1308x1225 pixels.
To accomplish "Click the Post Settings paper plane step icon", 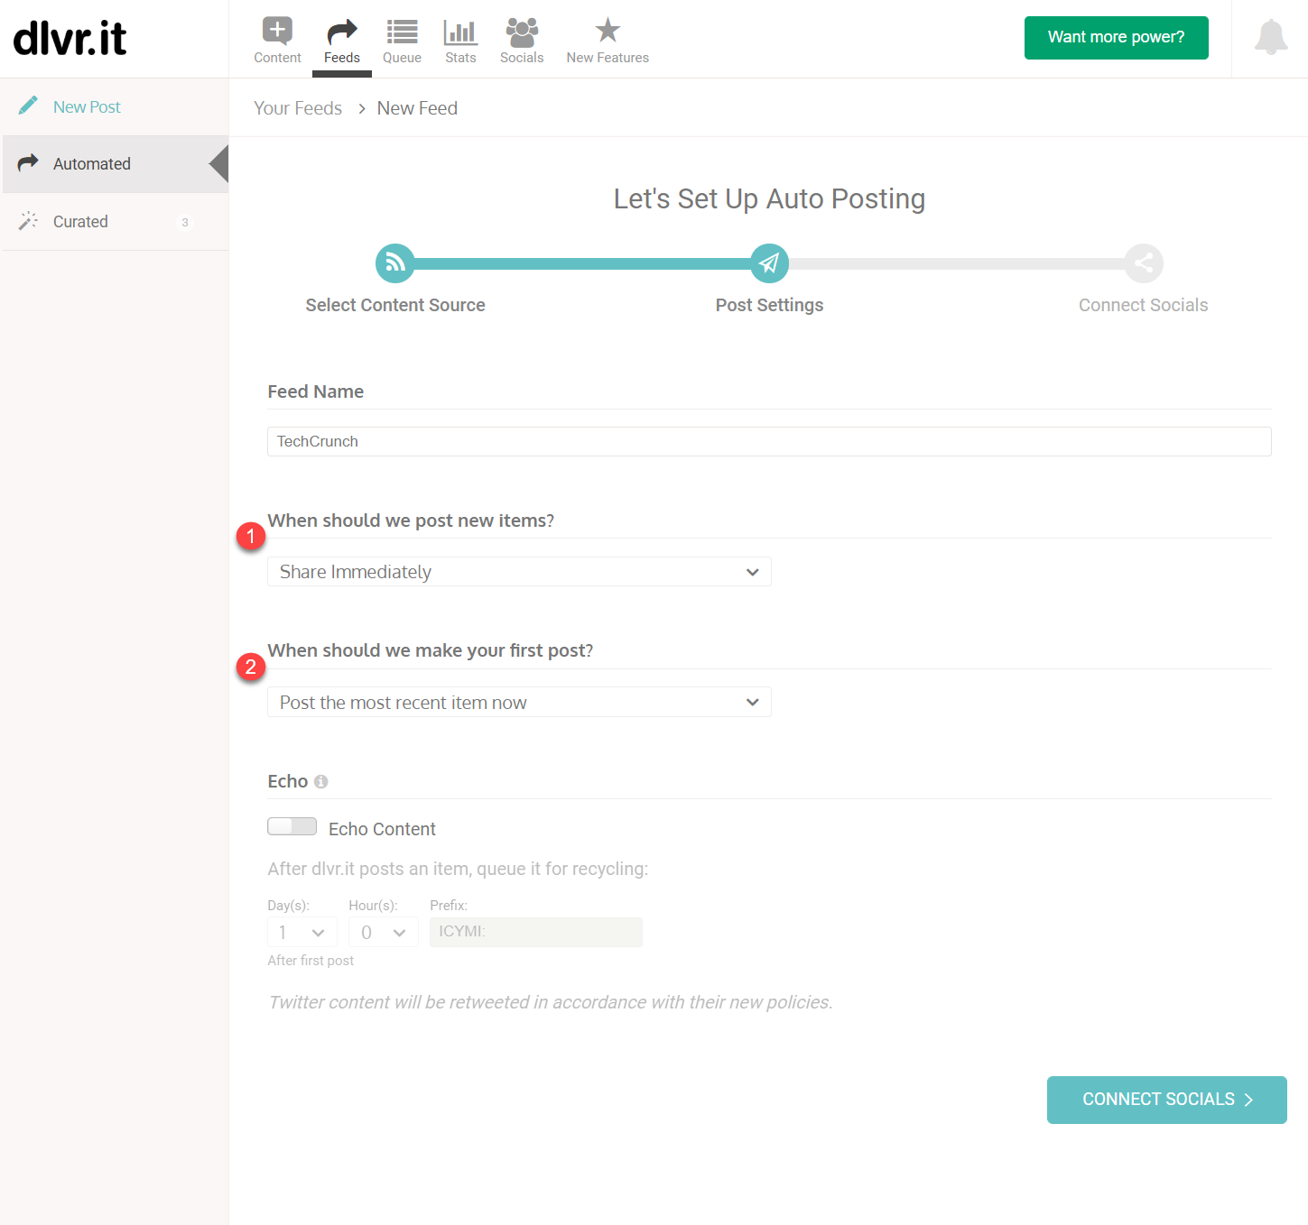I will (769, 263).
